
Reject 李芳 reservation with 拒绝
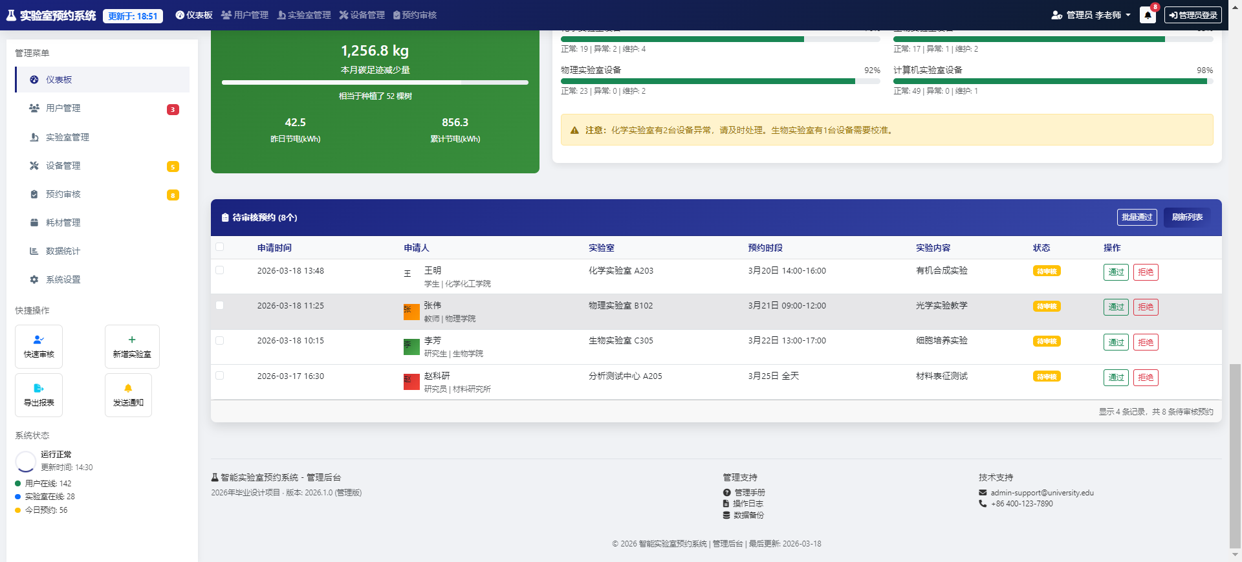[x=1146, y=342]
